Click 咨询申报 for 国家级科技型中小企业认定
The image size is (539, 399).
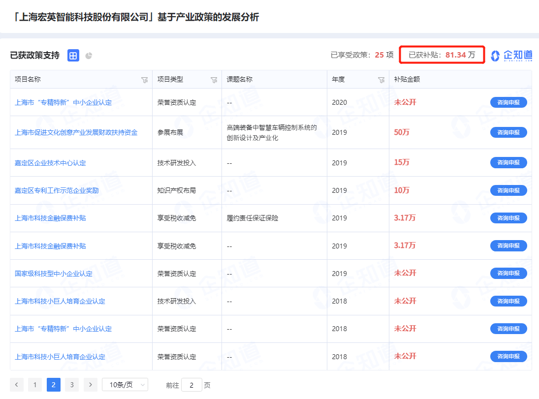point(508,273)
